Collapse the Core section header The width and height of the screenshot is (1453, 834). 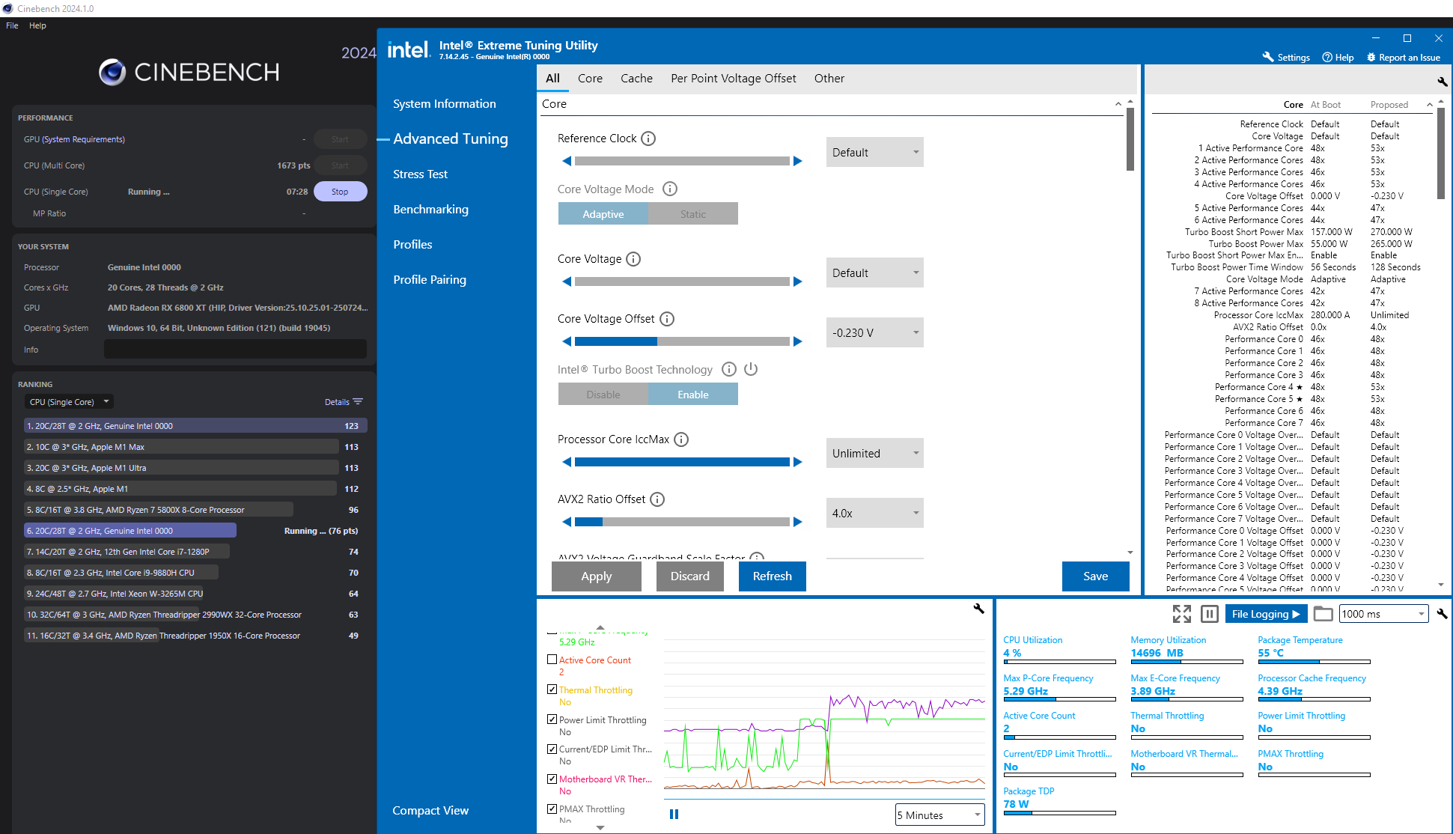pyautogui.click(x=1118, y=104)
